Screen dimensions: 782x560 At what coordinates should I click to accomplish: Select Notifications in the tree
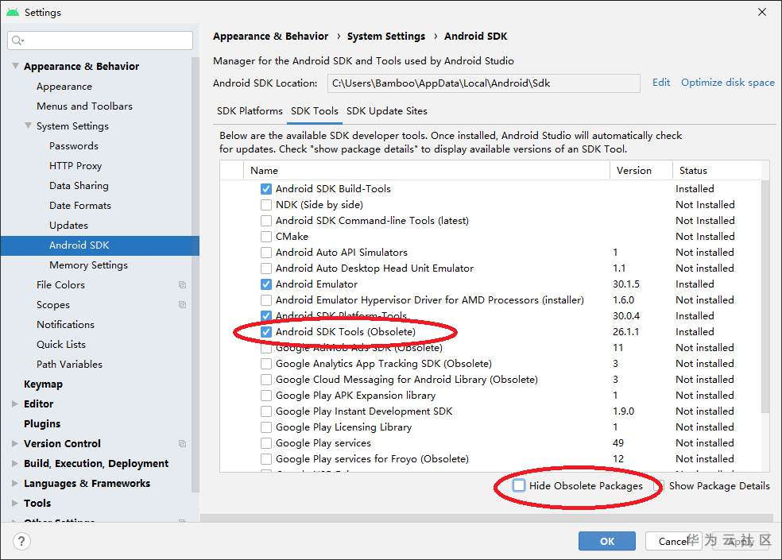[x=65, y=325]
